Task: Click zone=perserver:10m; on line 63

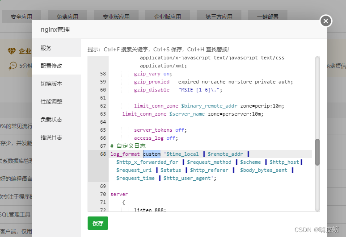Action: coord(236,114)
